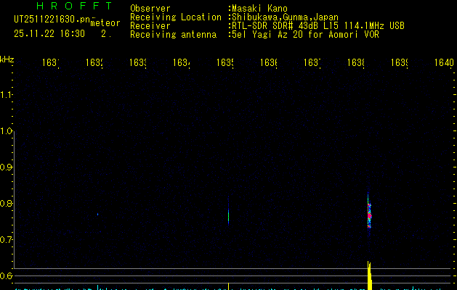
Task: Click the 5el Yagi antenna description
Action: click(x=305, y=35)
